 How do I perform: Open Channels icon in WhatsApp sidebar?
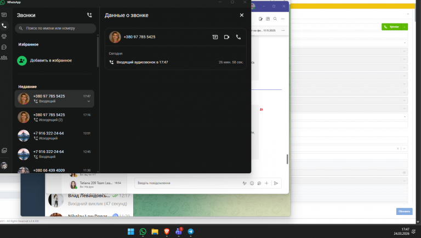[x=4, y=47]
